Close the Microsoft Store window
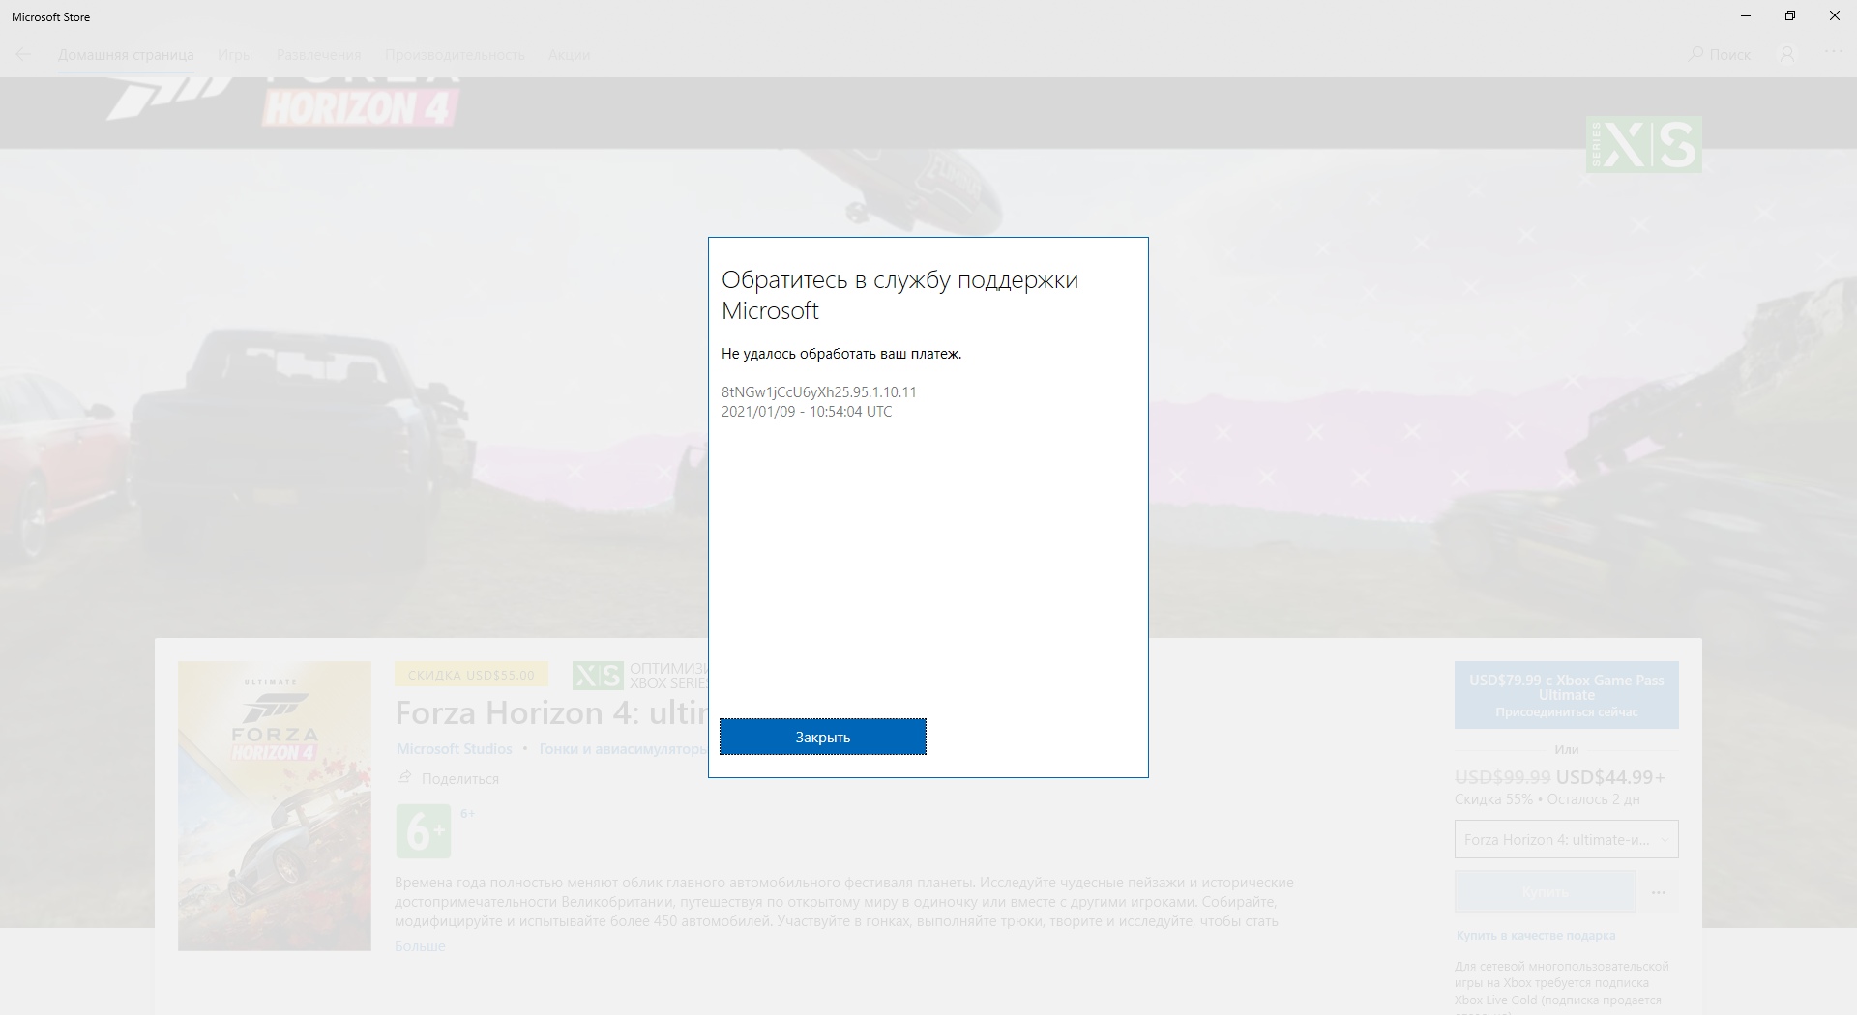This screenshot has width=1857, height=1015. coord(1835,16)
